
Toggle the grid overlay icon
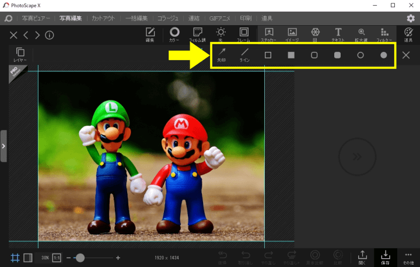15,258
